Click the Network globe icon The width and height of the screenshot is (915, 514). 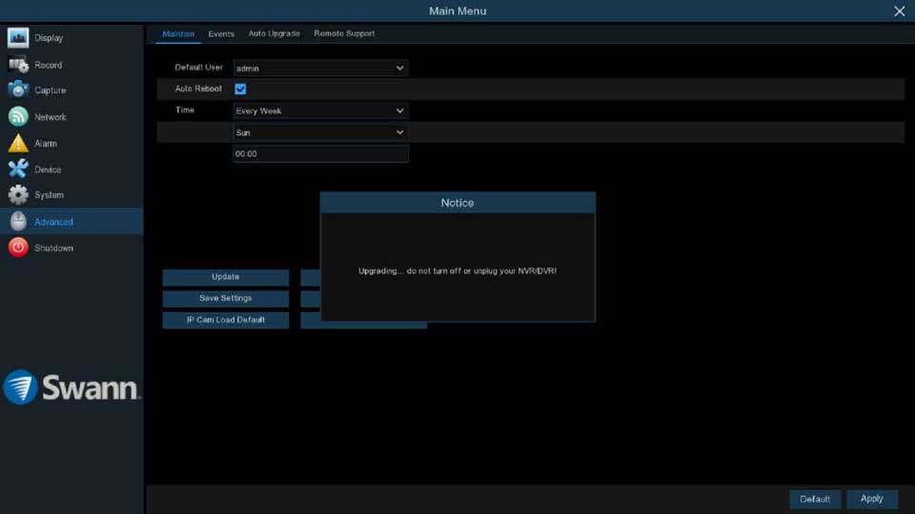click(18, 117)
